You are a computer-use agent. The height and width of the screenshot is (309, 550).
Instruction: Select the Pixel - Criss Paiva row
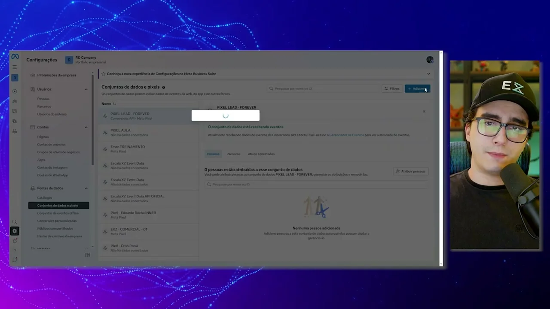click(x=149, y=248)
